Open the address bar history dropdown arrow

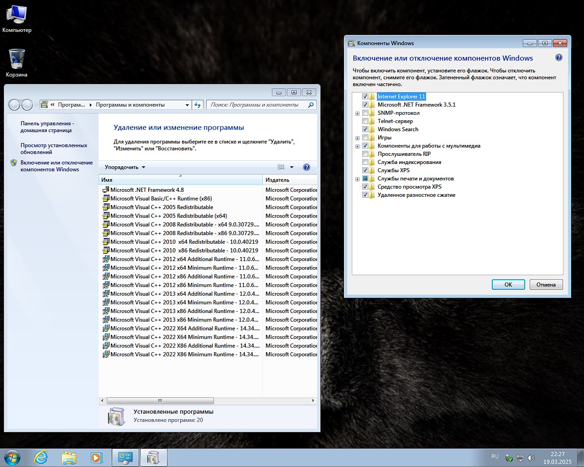[187, 105]
